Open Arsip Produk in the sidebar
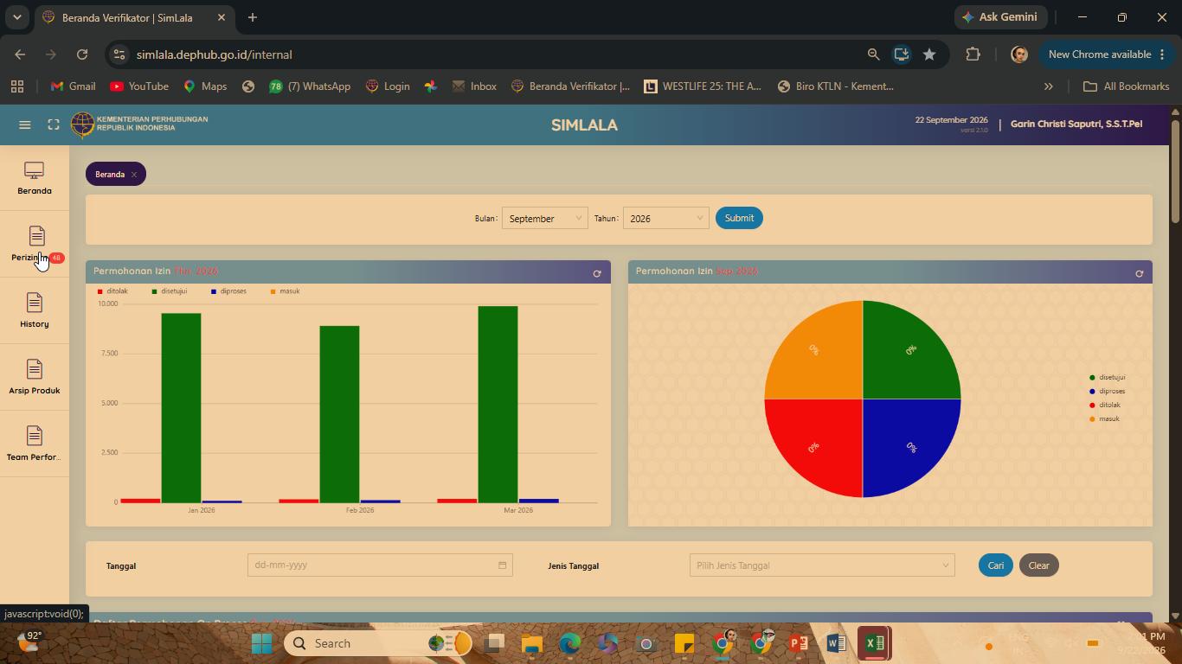 click(35, 378)
